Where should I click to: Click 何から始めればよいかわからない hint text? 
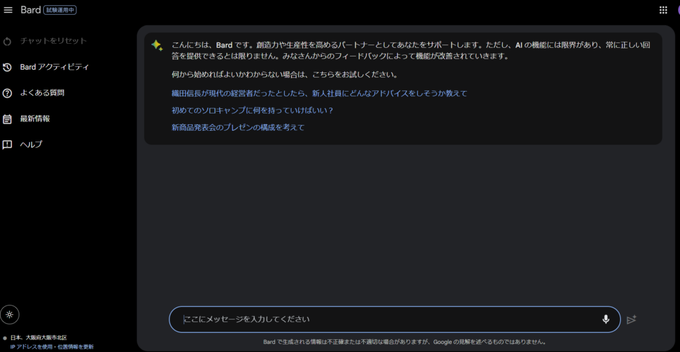click(284, 74)
